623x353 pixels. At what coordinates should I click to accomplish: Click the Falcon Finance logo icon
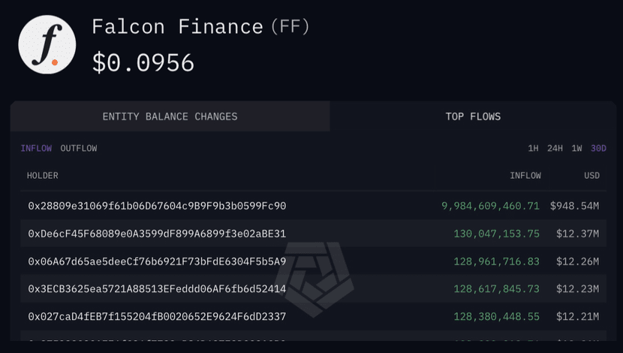pyautogui.click(x=47, y=44)
